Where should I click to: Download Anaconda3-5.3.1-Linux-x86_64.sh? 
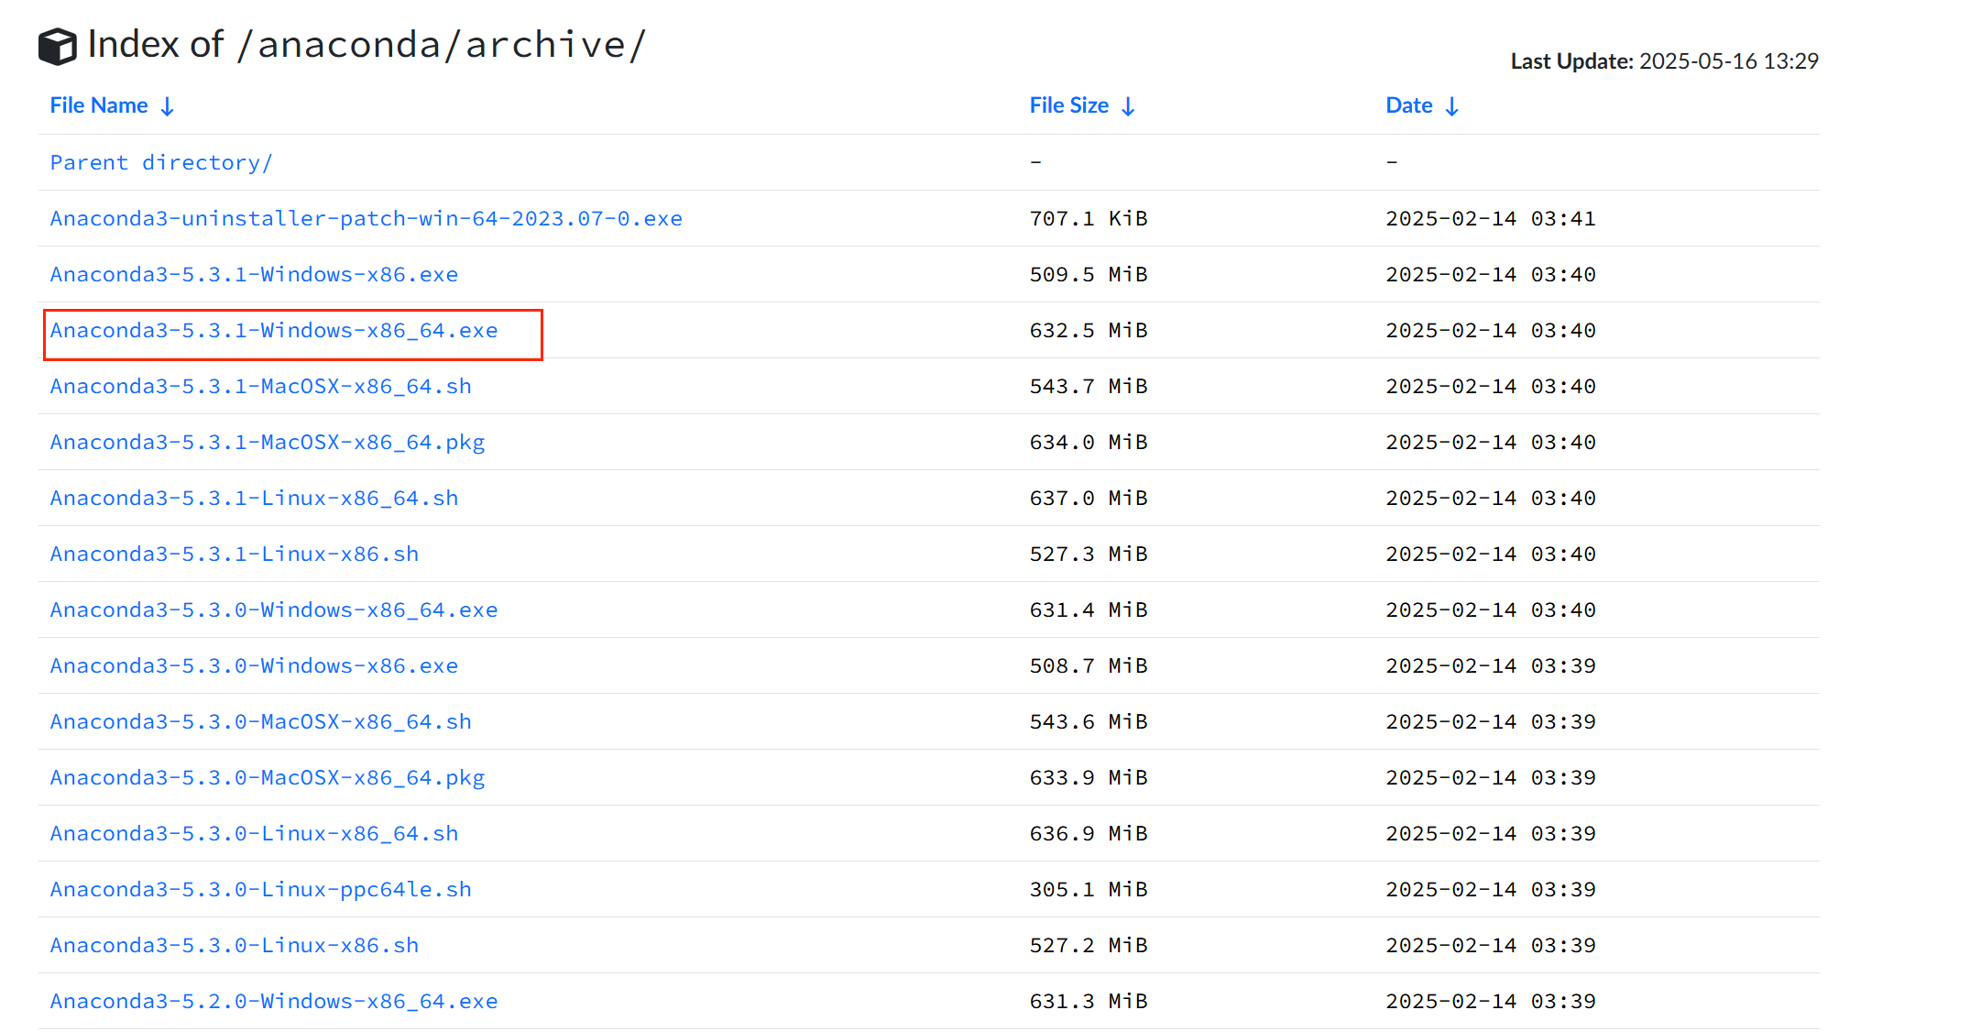(x=254, y=498)
